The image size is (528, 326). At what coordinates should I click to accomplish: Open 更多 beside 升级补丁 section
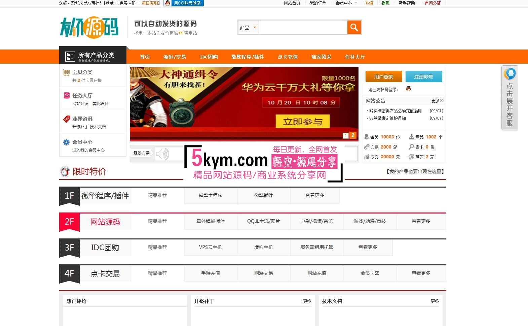307,301
